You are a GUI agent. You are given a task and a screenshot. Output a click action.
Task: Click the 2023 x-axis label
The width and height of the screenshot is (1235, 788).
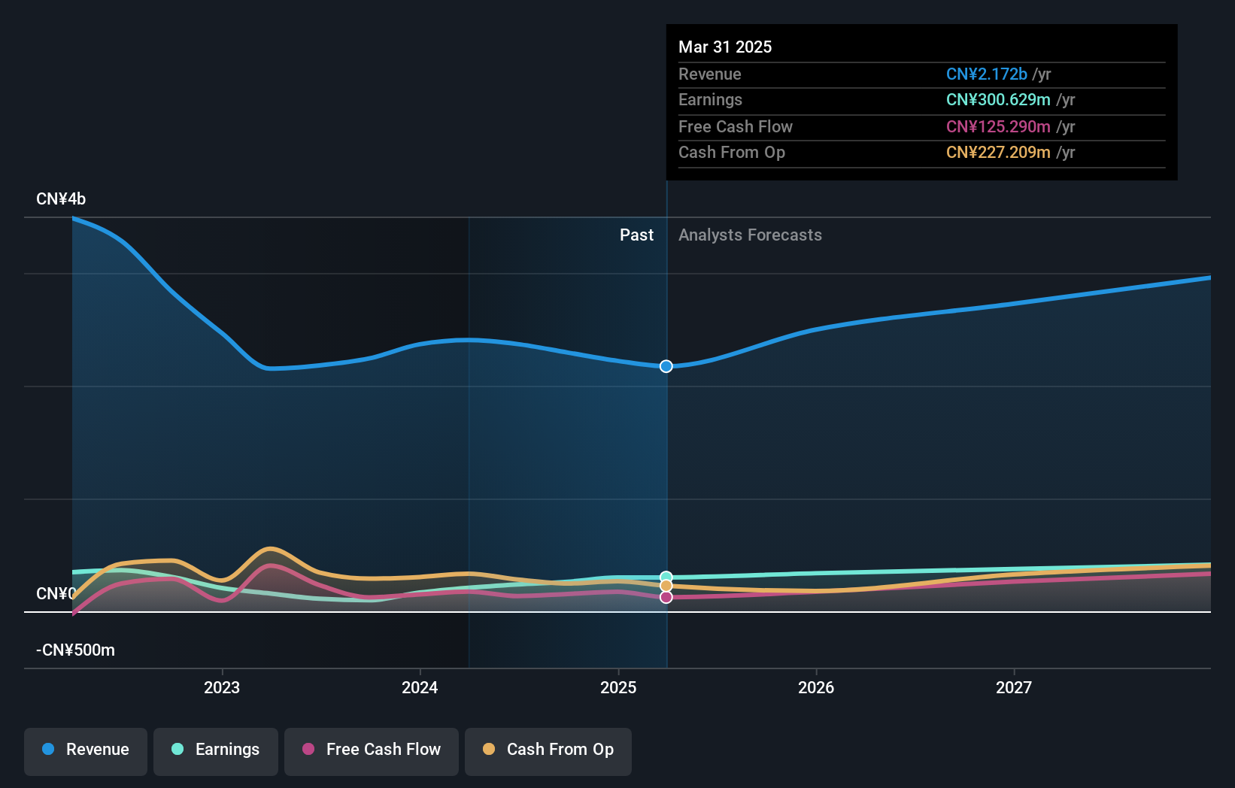tap(222, 687)
